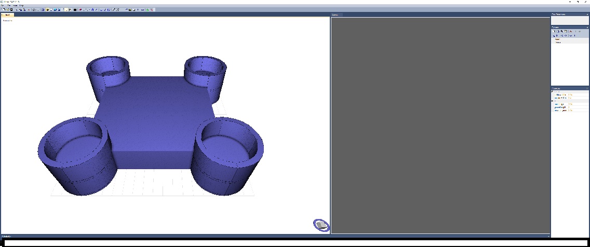Close the properties panel using its X button
This screenshot has height=247, width=590.
click(x=587, y=88)
